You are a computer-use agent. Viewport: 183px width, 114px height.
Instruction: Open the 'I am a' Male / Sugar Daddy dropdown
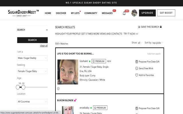32,58
